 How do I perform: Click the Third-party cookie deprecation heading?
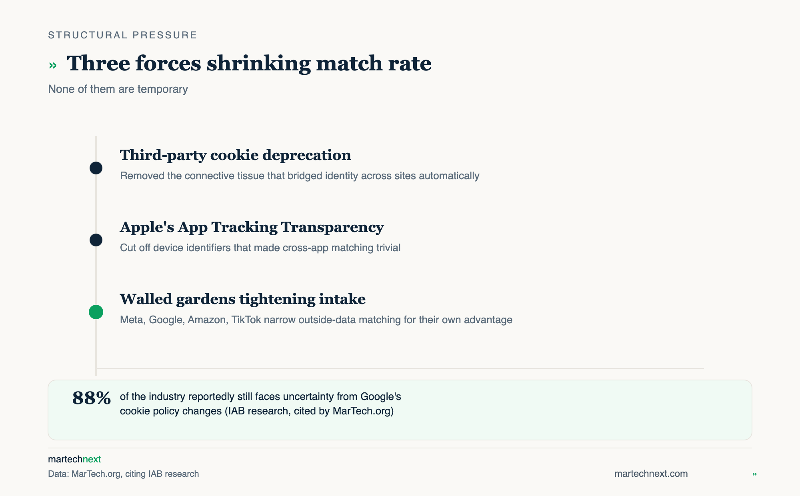tap(236, 155)
